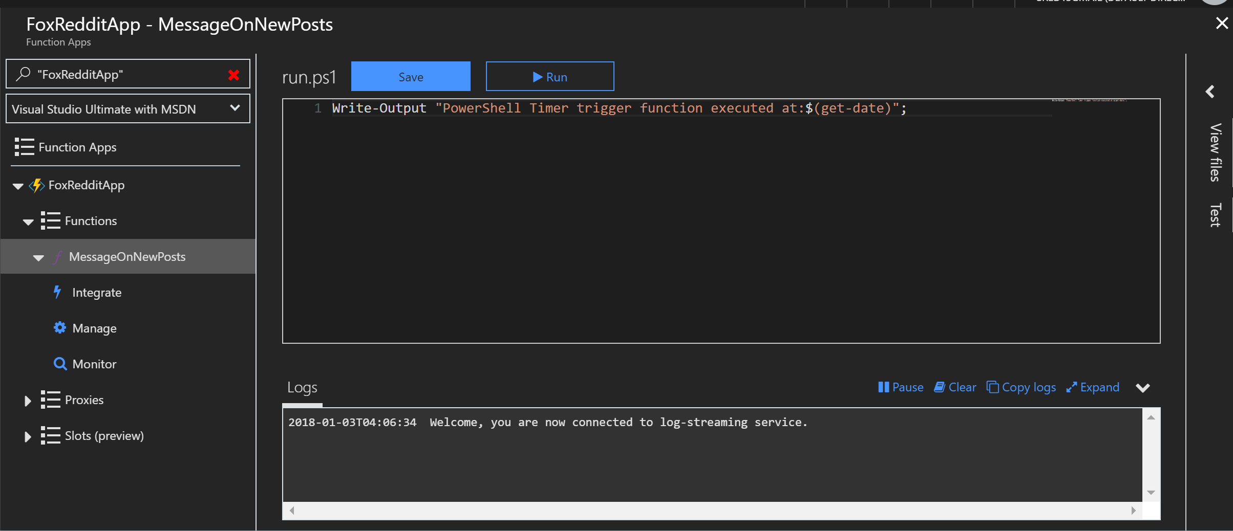Expand the Proxies tree node
This screenshot has height=531, width=1233.
point(28,401)
